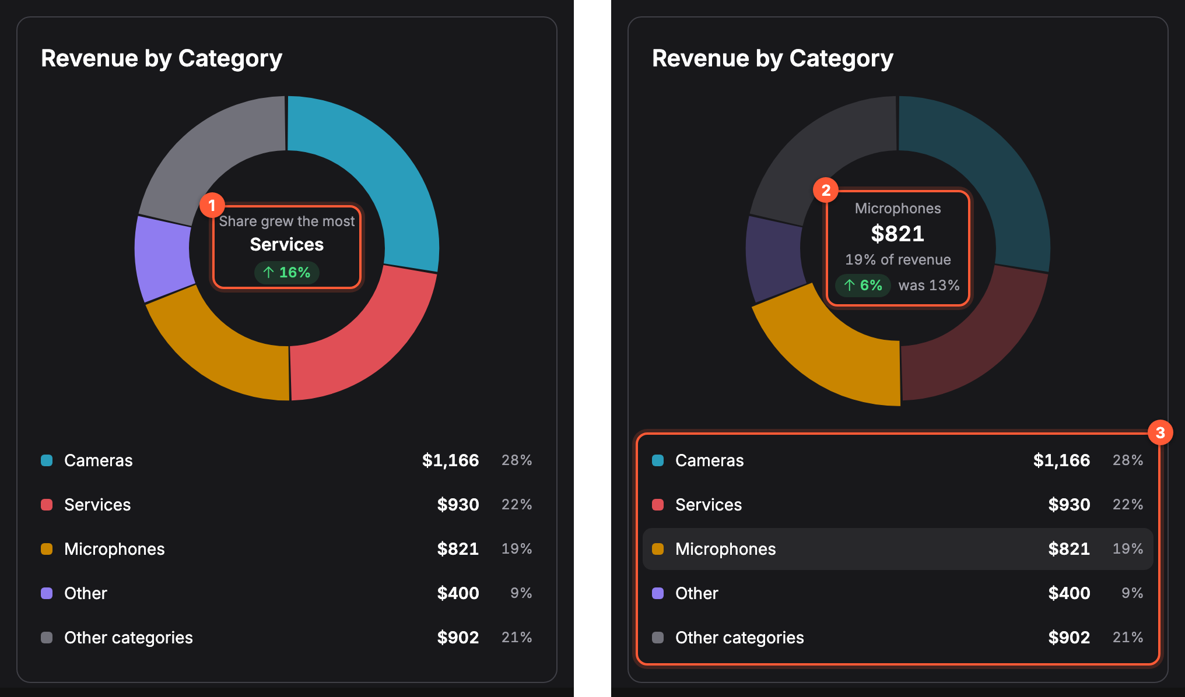Click the 'Share grew the most' caption in left donut
1185x697 pixels.
coord(287,221)
